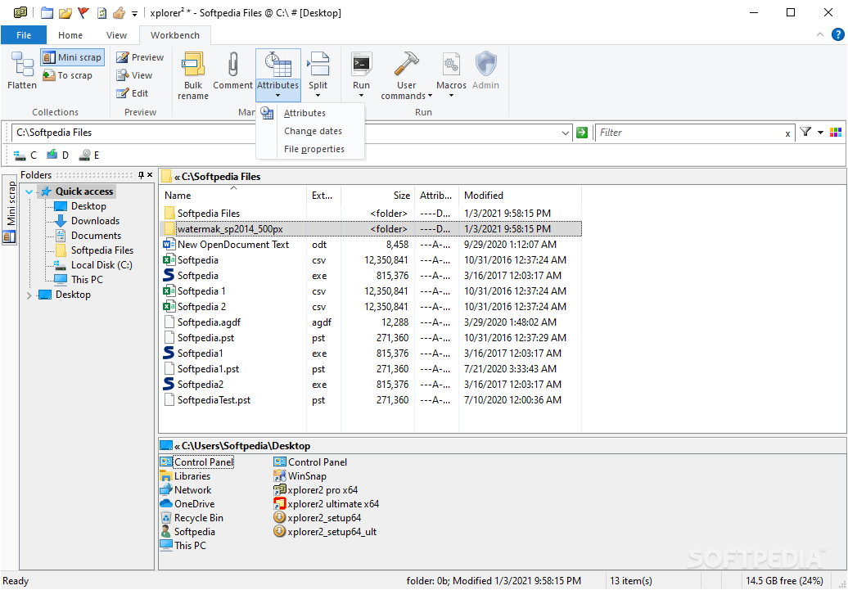
Task: Switch to the Home tab
Action: point(70,35)
